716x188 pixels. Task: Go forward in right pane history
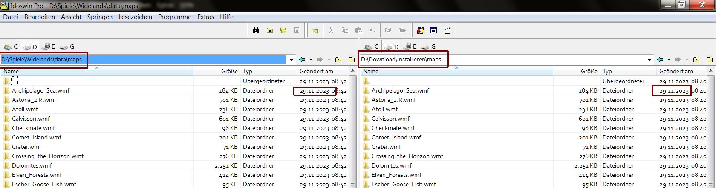click(x=678, y=60)
